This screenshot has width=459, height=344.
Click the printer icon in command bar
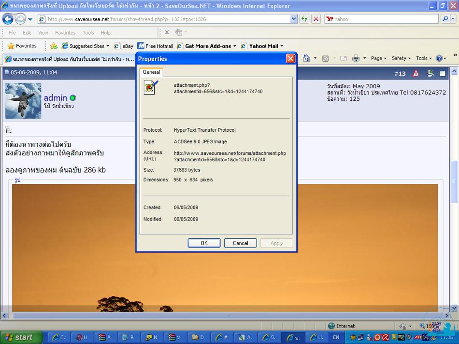[x=356, y=58]
